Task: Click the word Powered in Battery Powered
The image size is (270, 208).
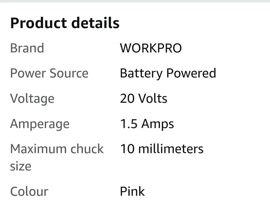Action: tap(191, 73)
